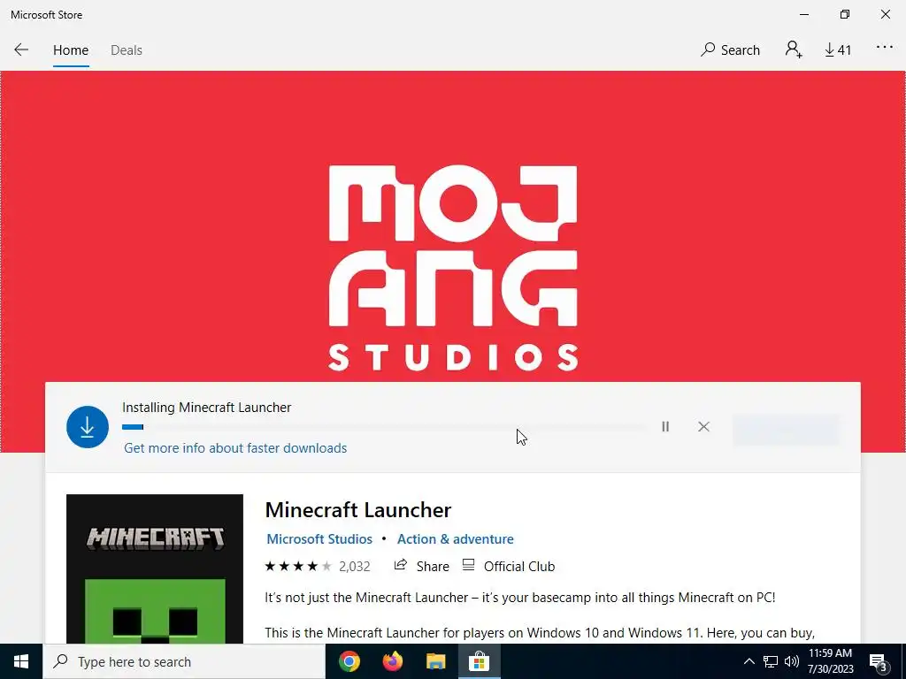The height and width of the screenshot is (679, 906).
Task: Pause the Minecraft Launcher installation
Action: [665, 427]
